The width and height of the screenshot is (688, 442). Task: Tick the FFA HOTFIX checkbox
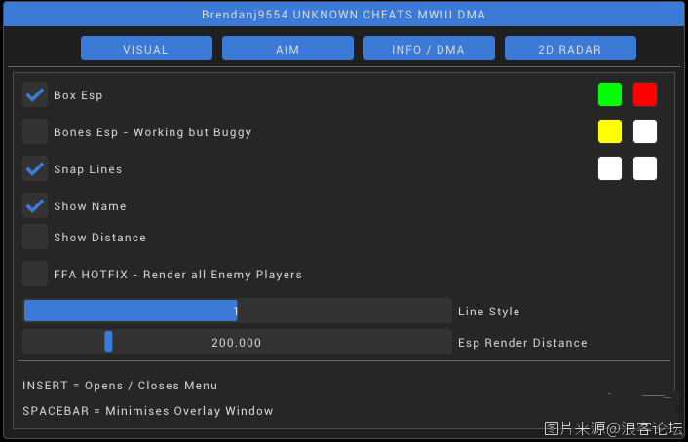[x=35, y=274]
